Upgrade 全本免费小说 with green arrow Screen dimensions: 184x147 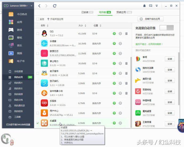pyautogui.click(x=114, y=93)
